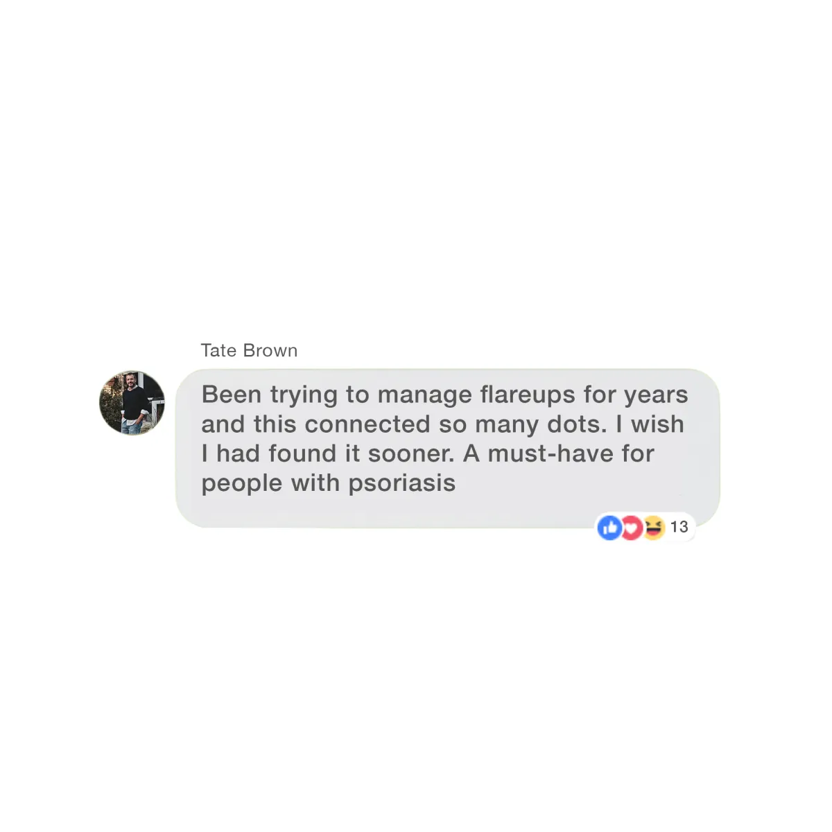Viewport: 832px width, 832px height.
Task: Click the red heart Love reaction icon
Action: click(631, 528)
